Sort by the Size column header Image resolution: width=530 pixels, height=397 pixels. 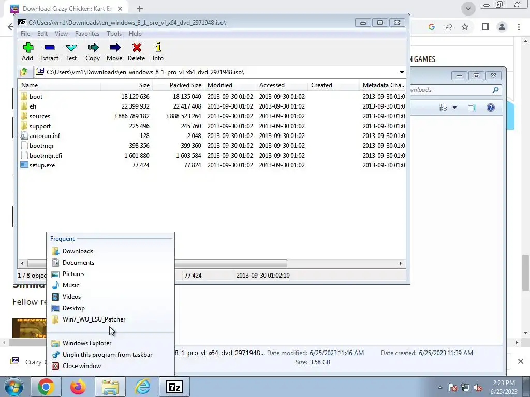[x=126, y=85]
